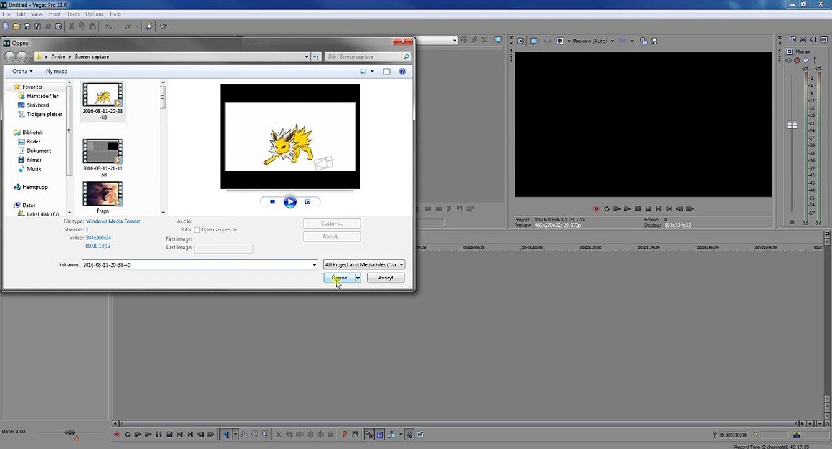Open the Edit menu
This screenshot has height=449, width=832.
pyautogui.click(x=21, y=14)
